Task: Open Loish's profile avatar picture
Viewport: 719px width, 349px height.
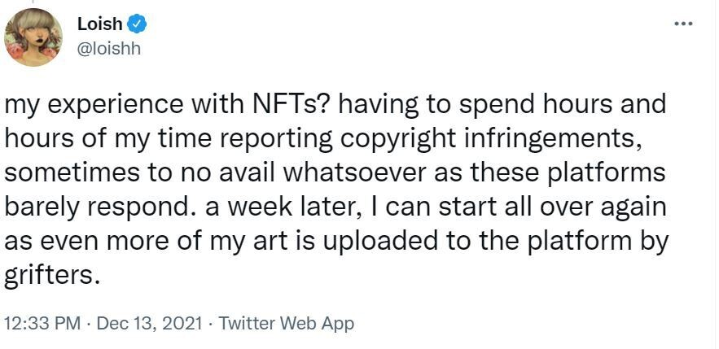Action: [34, 37]
